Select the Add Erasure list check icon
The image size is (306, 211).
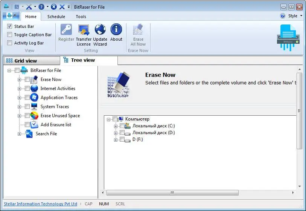coord(34,125)
